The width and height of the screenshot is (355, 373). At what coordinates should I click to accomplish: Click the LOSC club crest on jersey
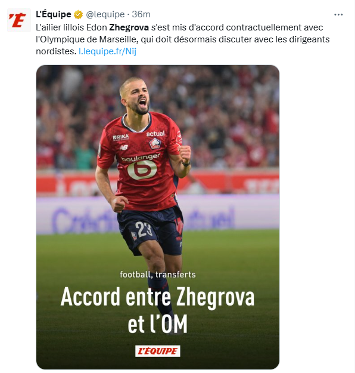tap(155, 144)
